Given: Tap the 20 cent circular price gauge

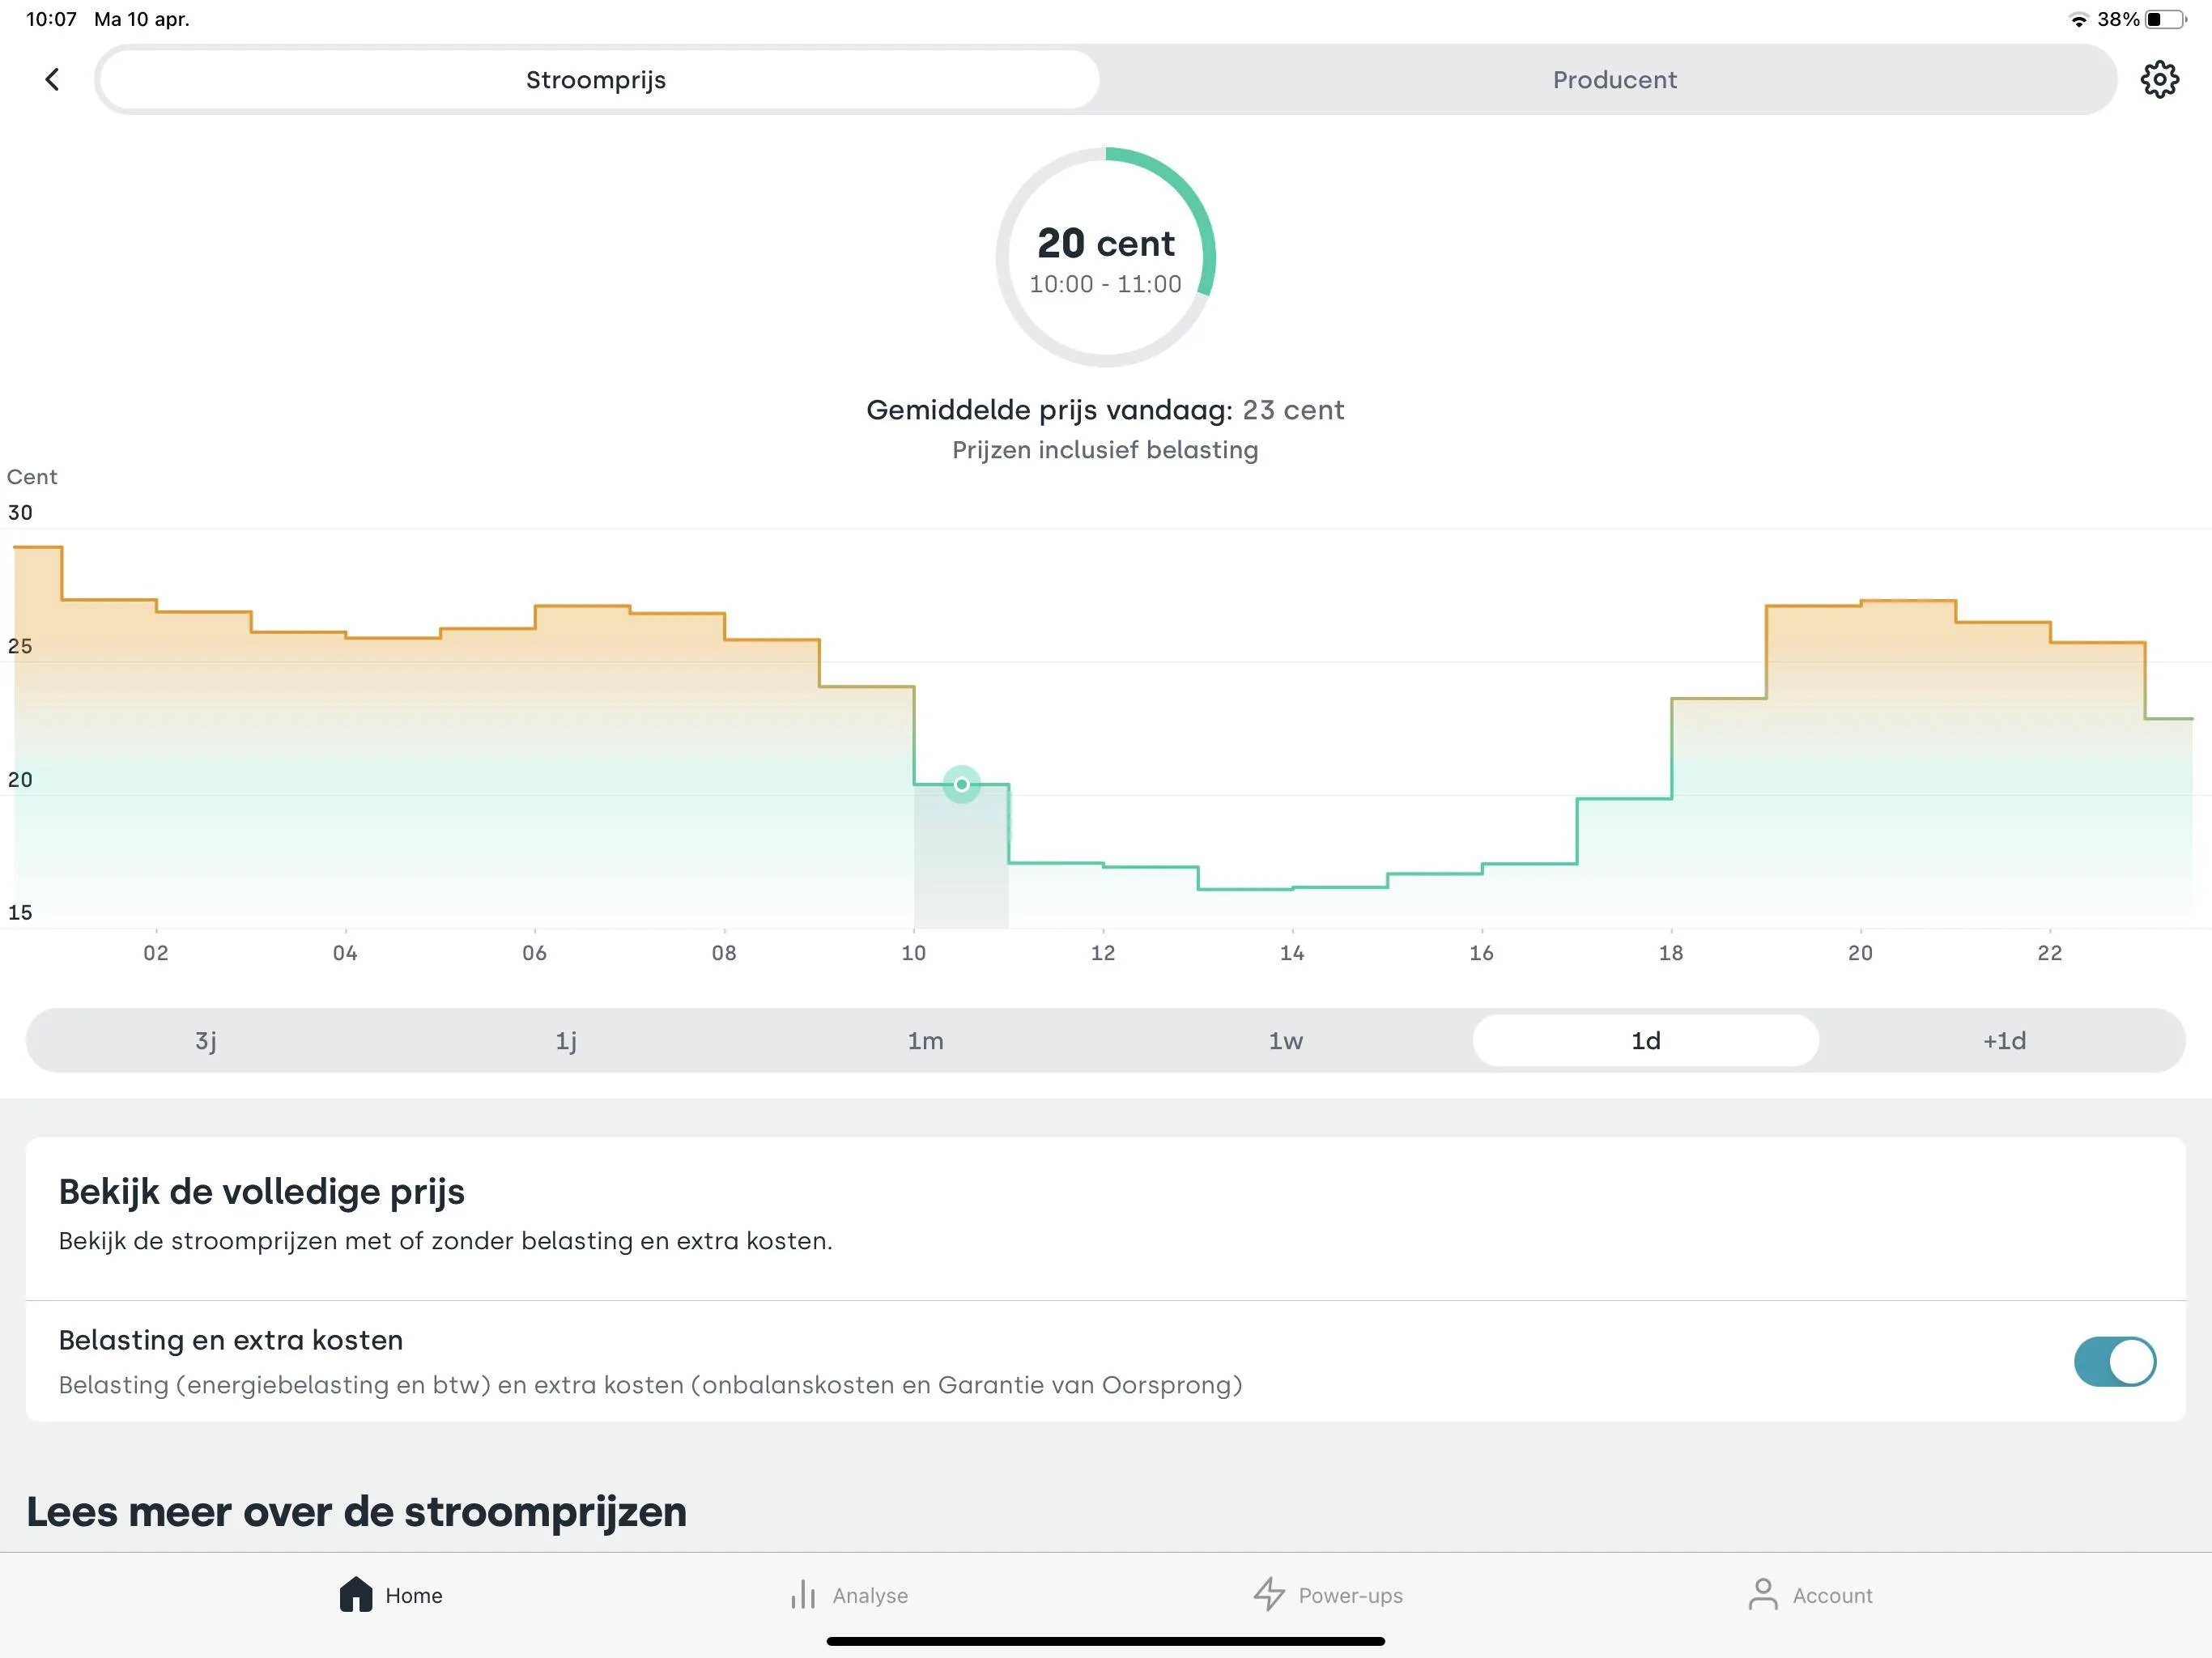Looking at the screenshot, I should 1105,257.
